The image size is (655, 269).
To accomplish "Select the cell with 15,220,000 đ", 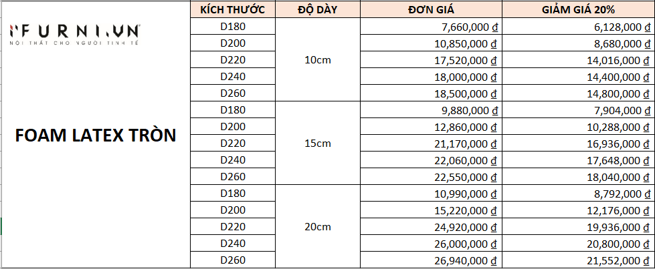I will point(431,210).
